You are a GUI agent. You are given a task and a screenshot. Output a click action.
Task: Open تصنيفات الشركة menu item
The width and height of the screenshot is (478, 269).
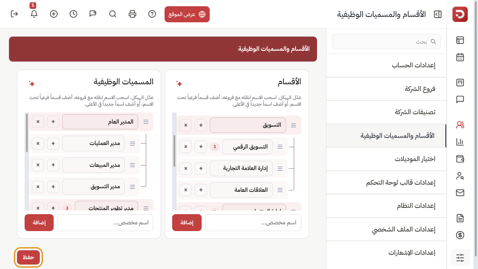386,112
